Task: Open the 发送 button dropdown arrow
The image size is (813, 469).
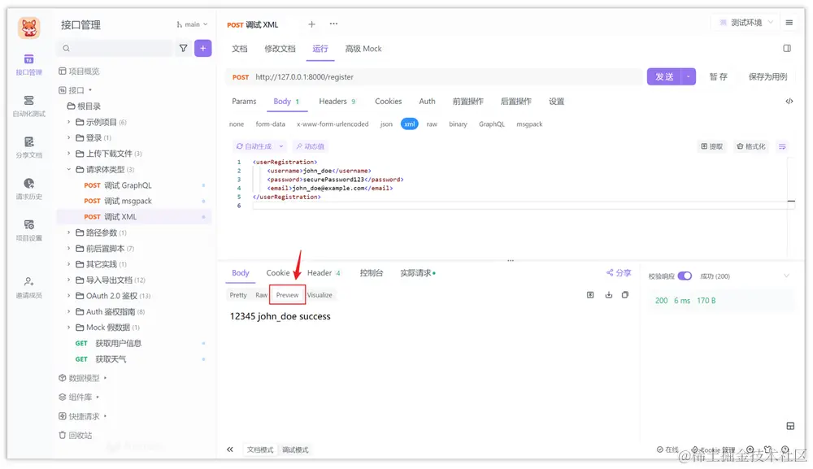Action: 689,76
